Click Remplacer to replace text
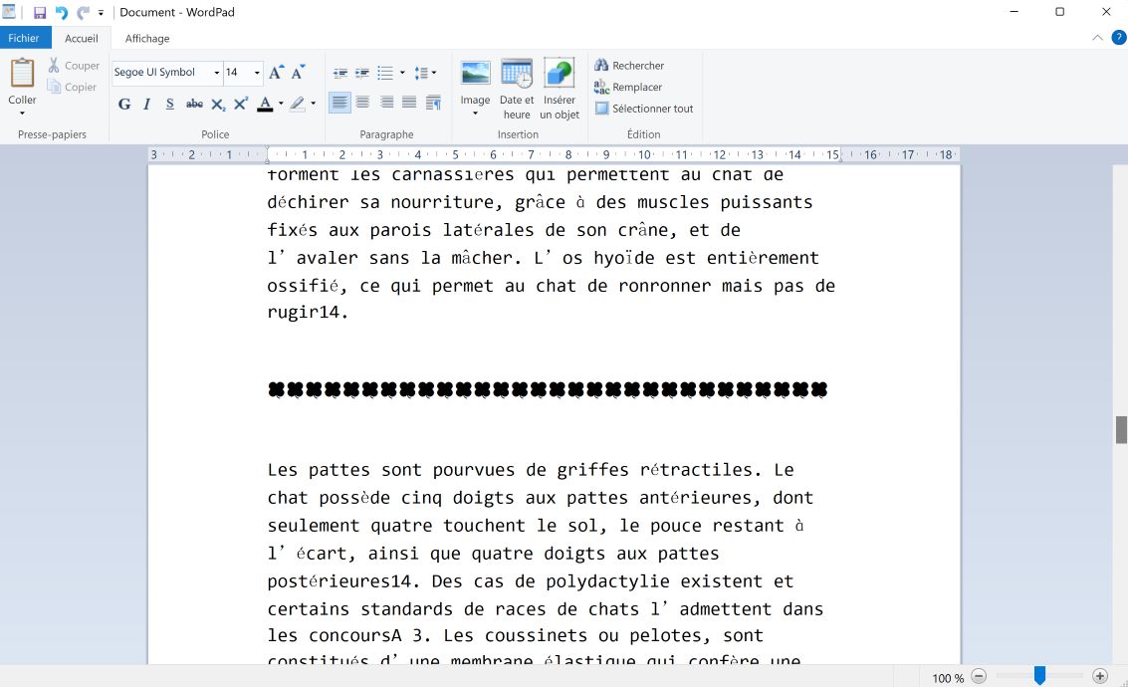Screen dimensions: 1128x687 click(628, 87)
